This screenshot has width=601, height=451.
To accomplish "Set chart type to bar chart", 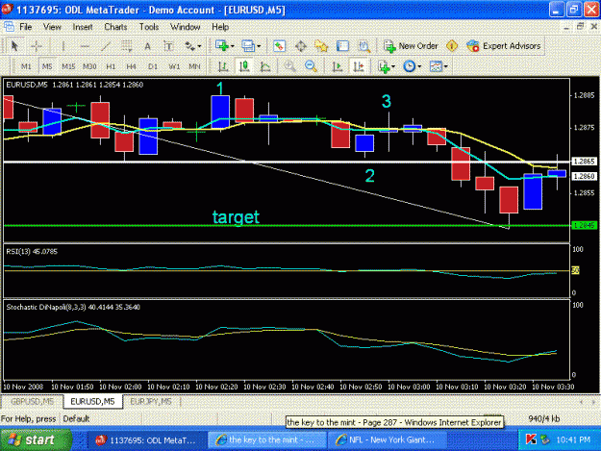I will [223, 66].
